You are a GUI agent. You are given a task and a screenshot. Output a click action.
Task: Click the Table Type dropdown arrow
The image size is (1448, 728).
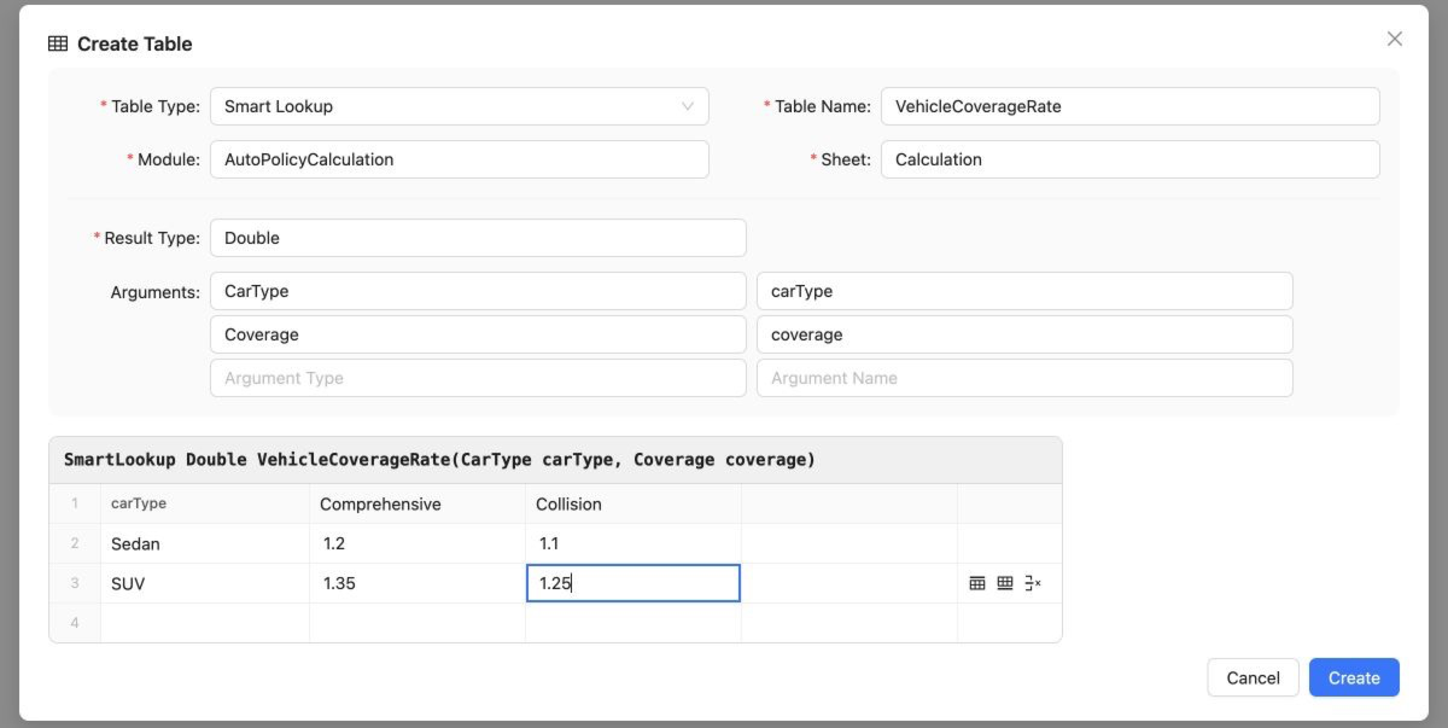click(687, 106)
